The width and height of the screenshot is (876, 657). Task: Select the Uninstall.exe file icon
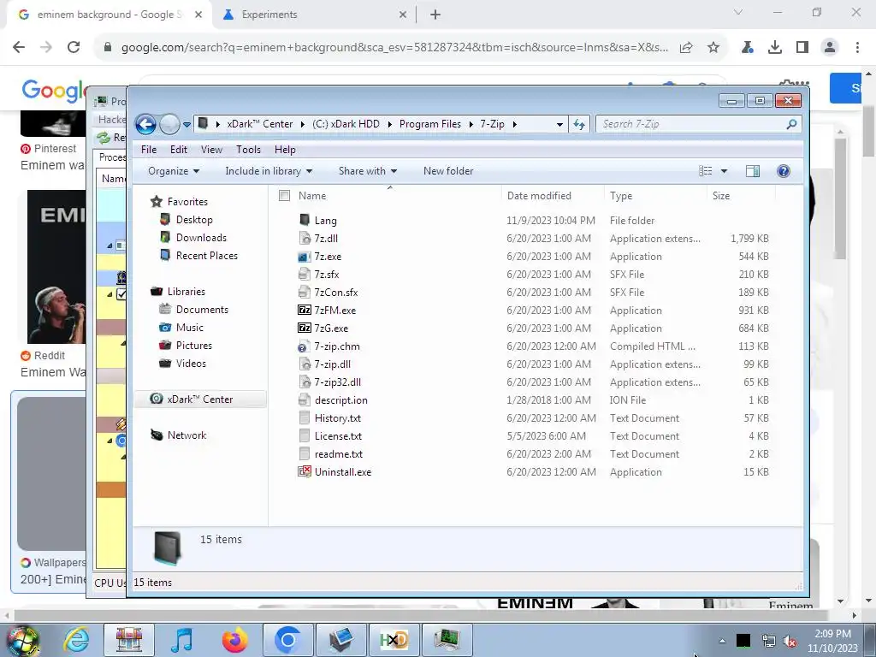point(304,471)
